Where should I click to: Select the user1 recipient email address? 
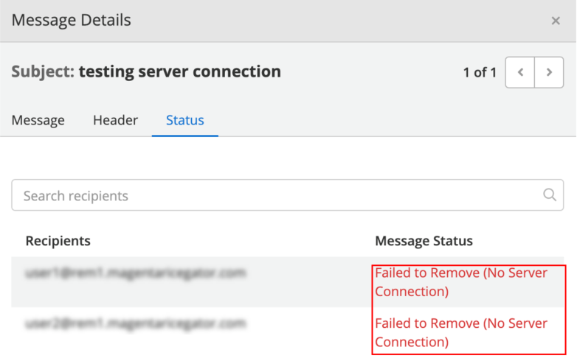pyautogui.click(x=135, y=273)
